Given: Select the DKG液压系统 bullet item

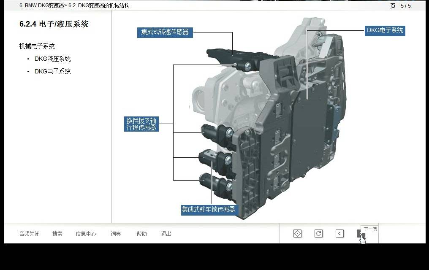Looking at the screenshot, I should 52,59.
